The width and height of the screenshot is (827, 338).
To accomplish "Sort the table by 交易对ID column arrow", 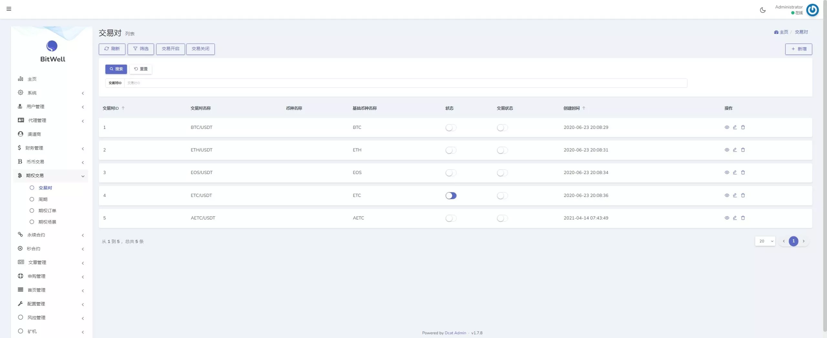I will 123,108.
